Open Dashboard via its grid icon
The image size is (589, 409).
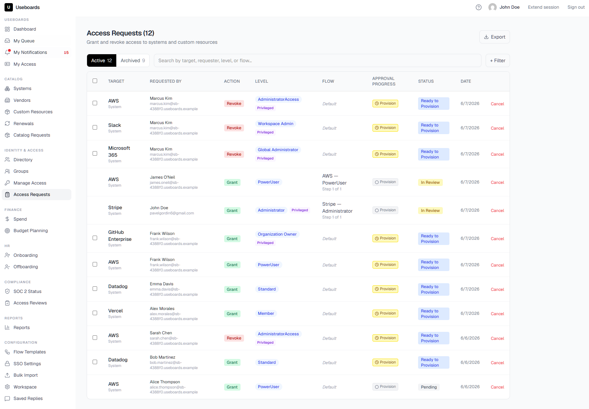pos(7,29)
